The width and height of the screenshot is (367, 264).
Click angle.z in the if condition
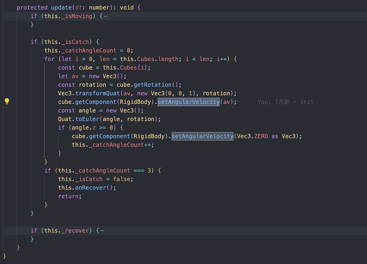pos(84,128)
